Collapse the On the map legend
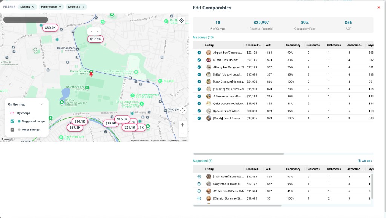Screen dimensions: 386x218 pyautogui.click(x=42, y=104)
